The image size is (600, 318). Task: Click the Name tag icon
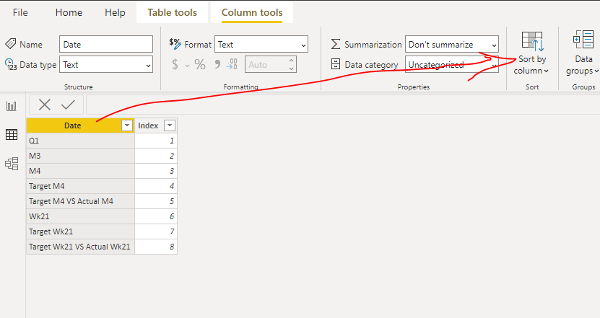(10, 43)
